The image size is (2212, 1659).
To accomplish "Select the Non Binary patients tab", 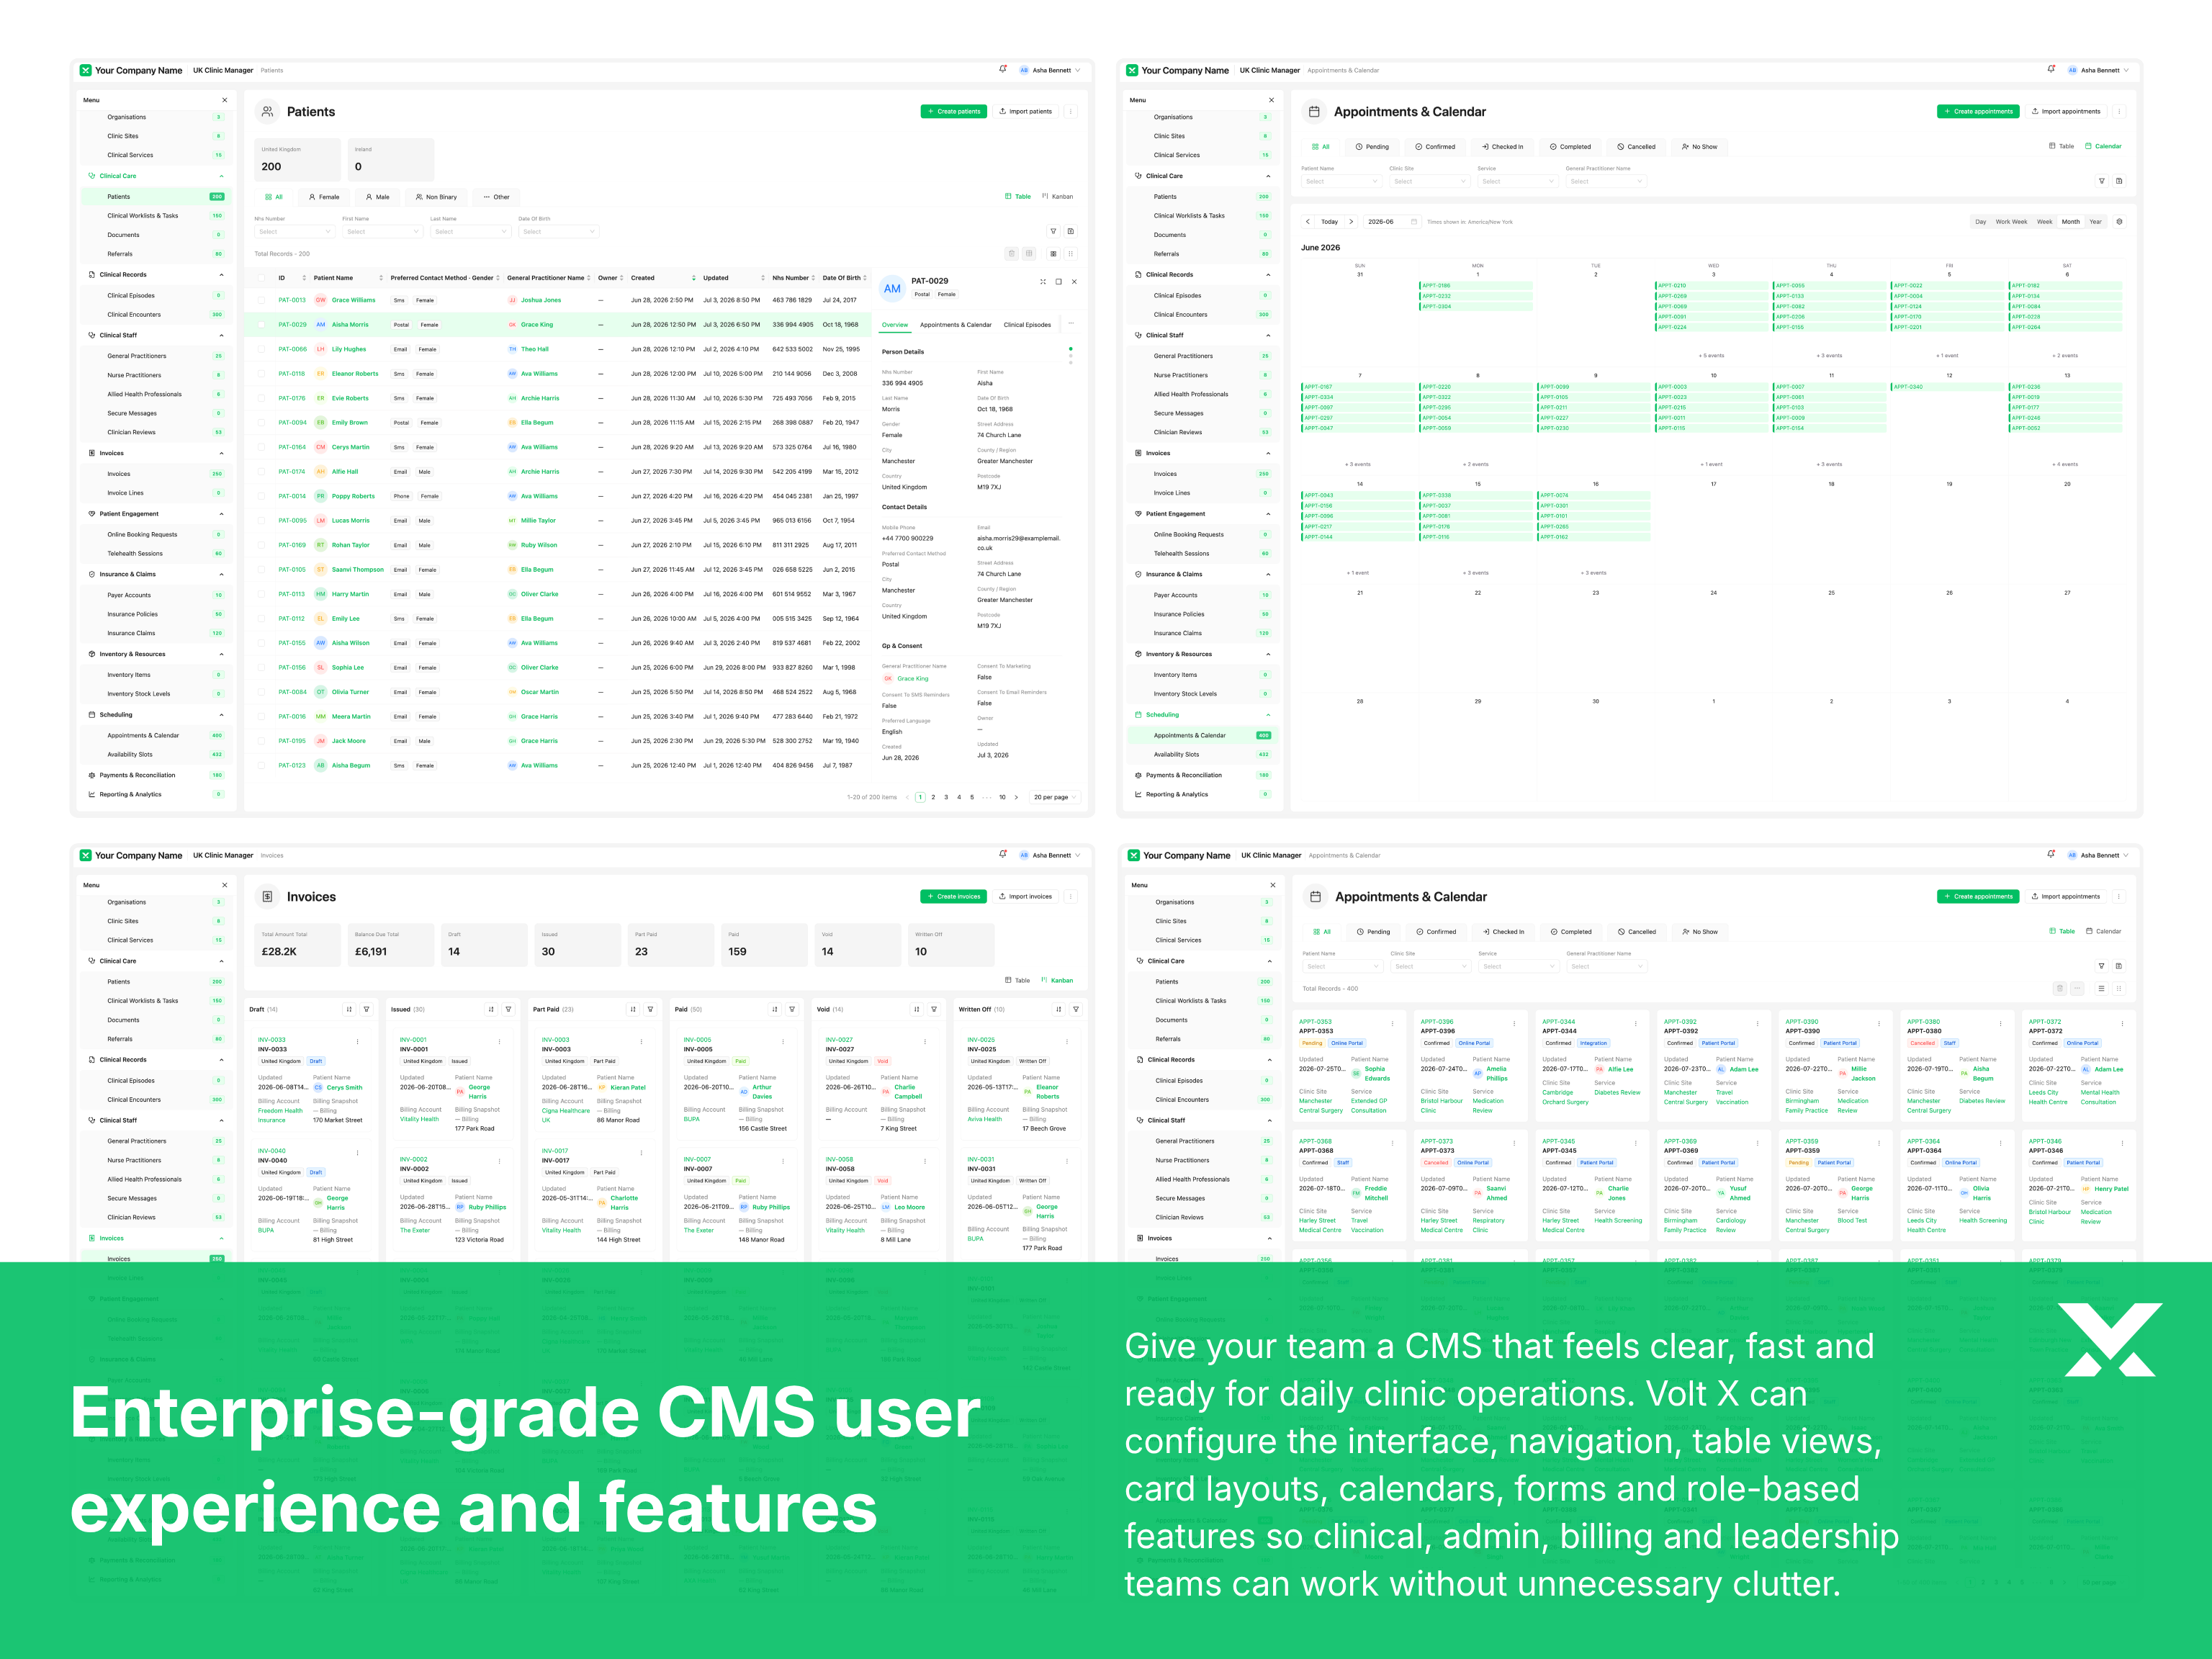I will [436, 197].
